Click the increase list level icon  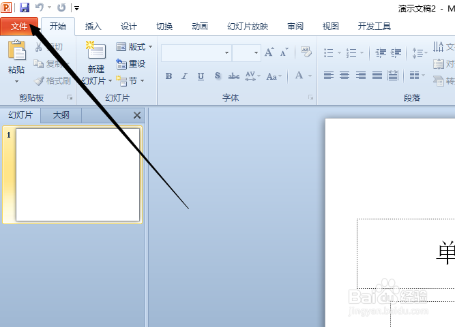click(x=396, y=52)
